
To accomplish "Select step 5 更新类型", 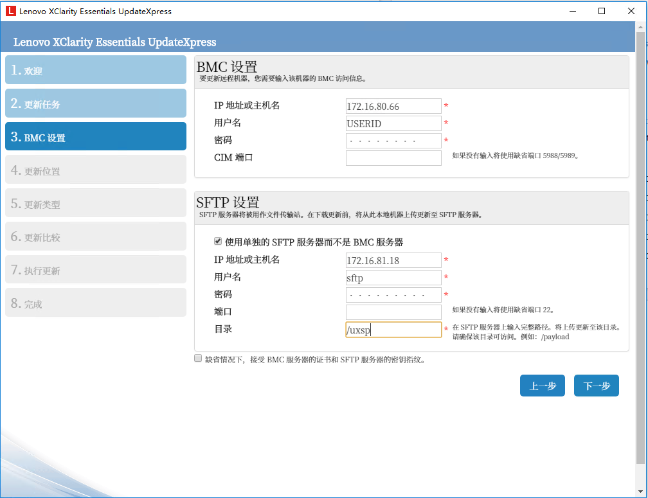I will pos(95,203).
